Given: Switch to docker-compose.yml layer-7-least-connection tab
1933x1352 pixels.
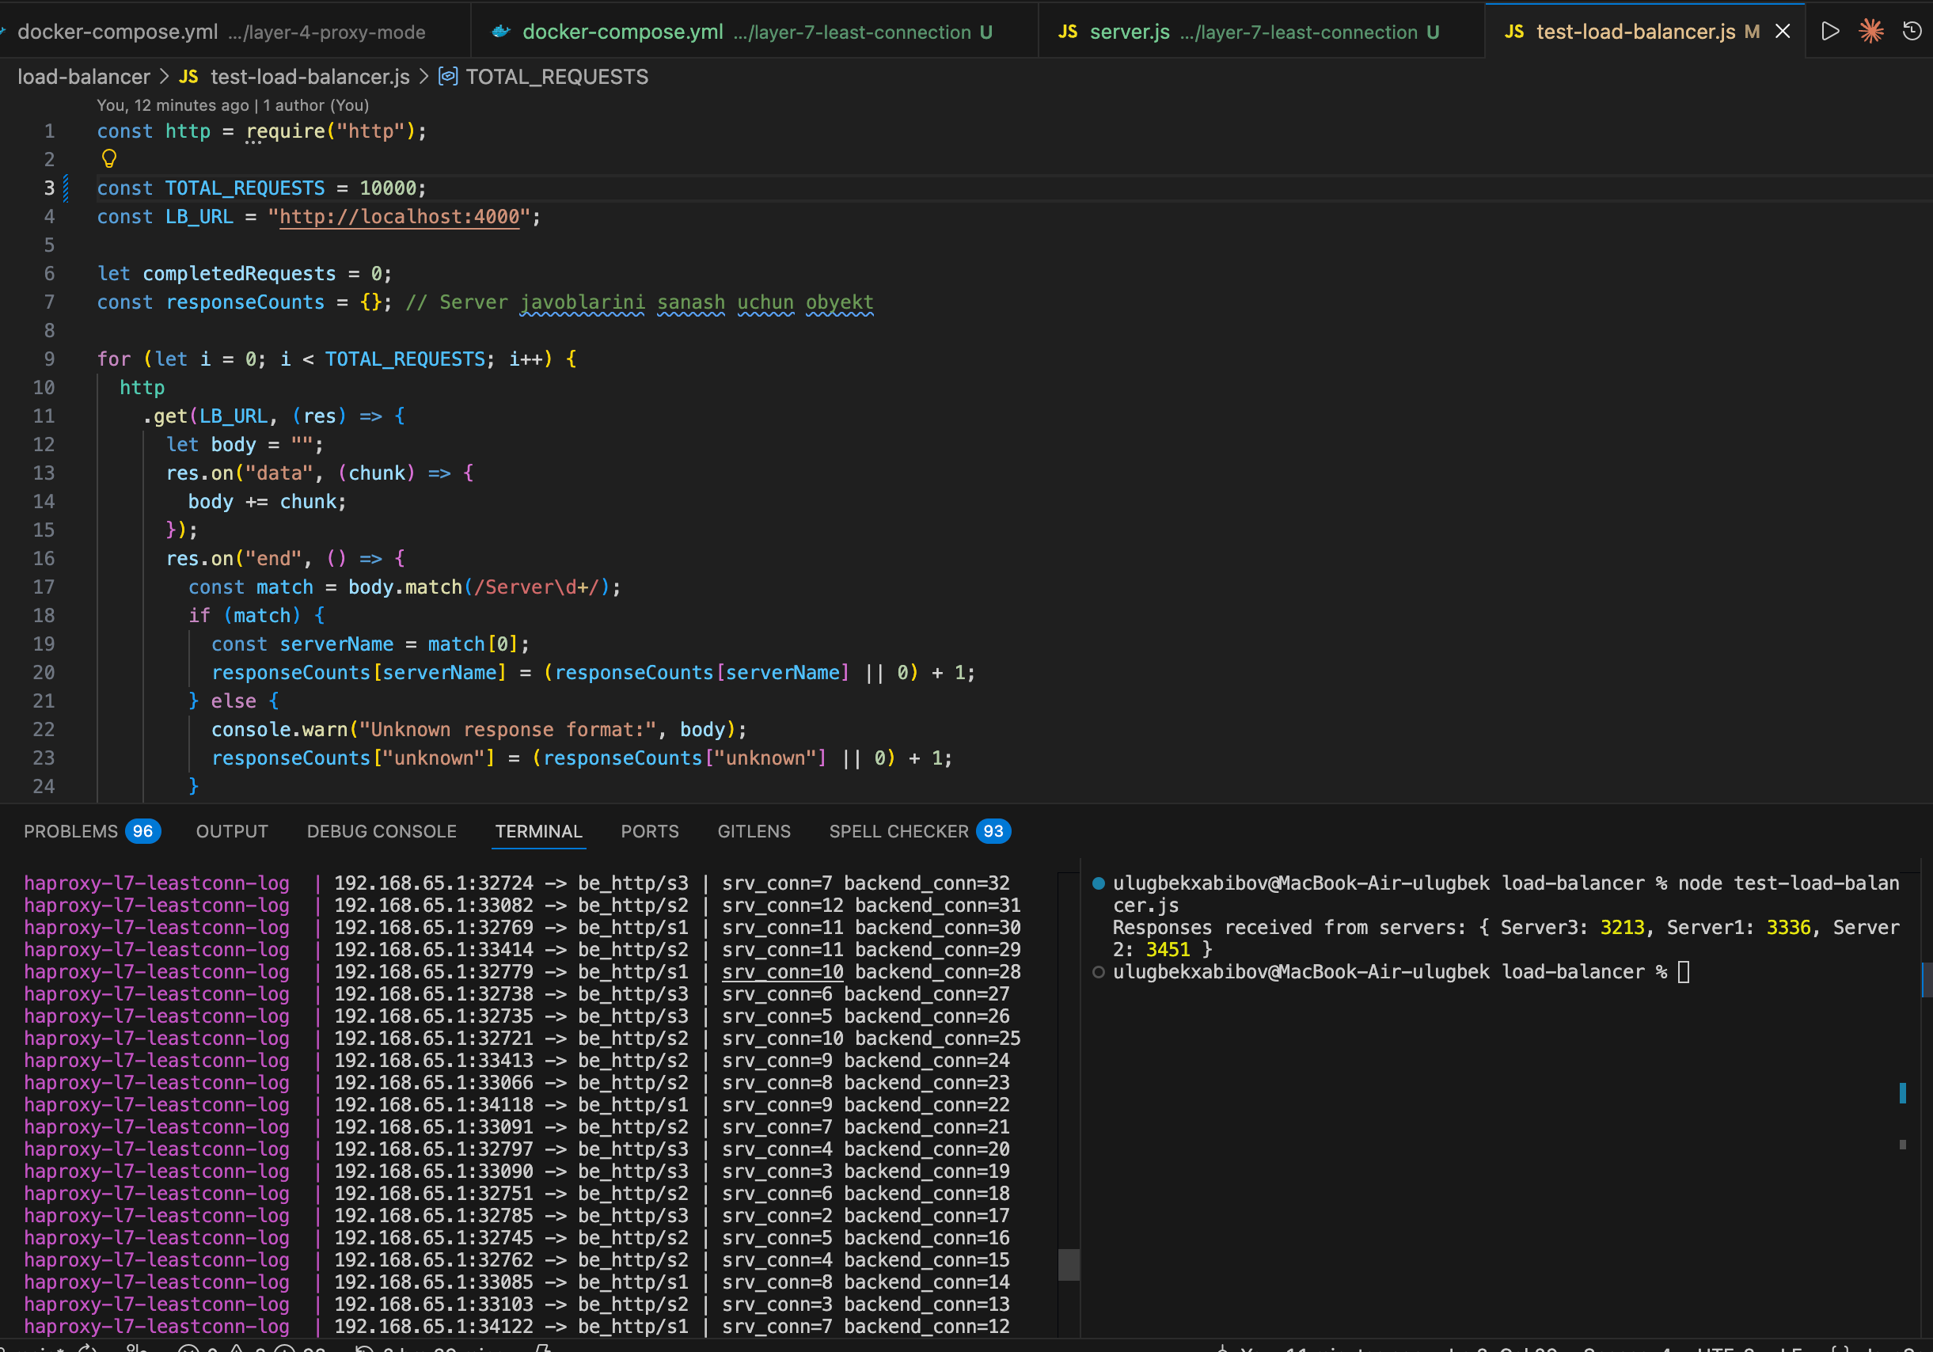Looking at the screenshot, I should point(755,32).
